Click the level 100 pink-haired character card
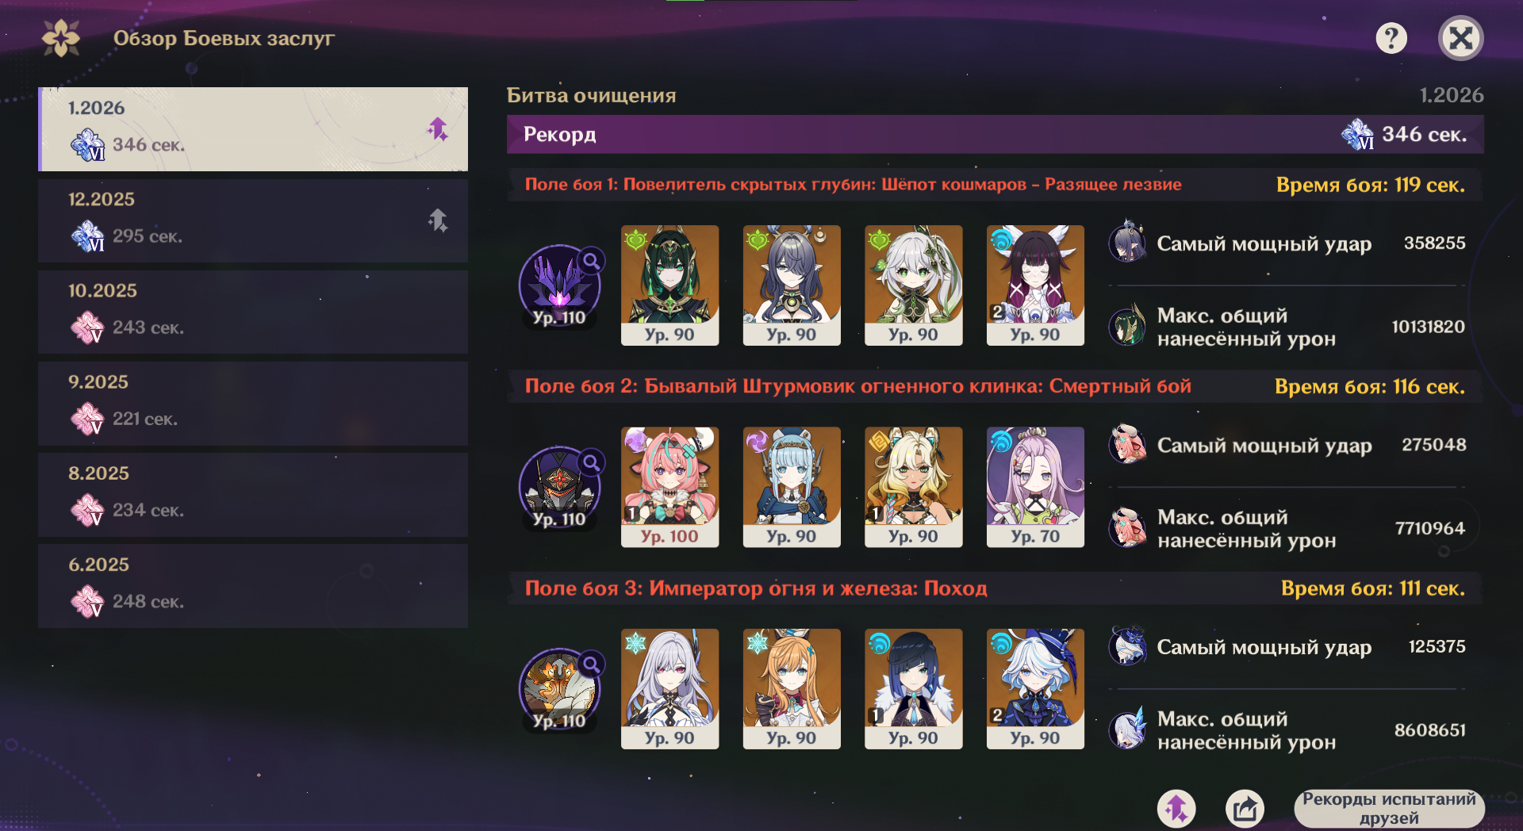The height and width of the screenshot is (831, 1523). pyautogui.click(x=669, y=487)
